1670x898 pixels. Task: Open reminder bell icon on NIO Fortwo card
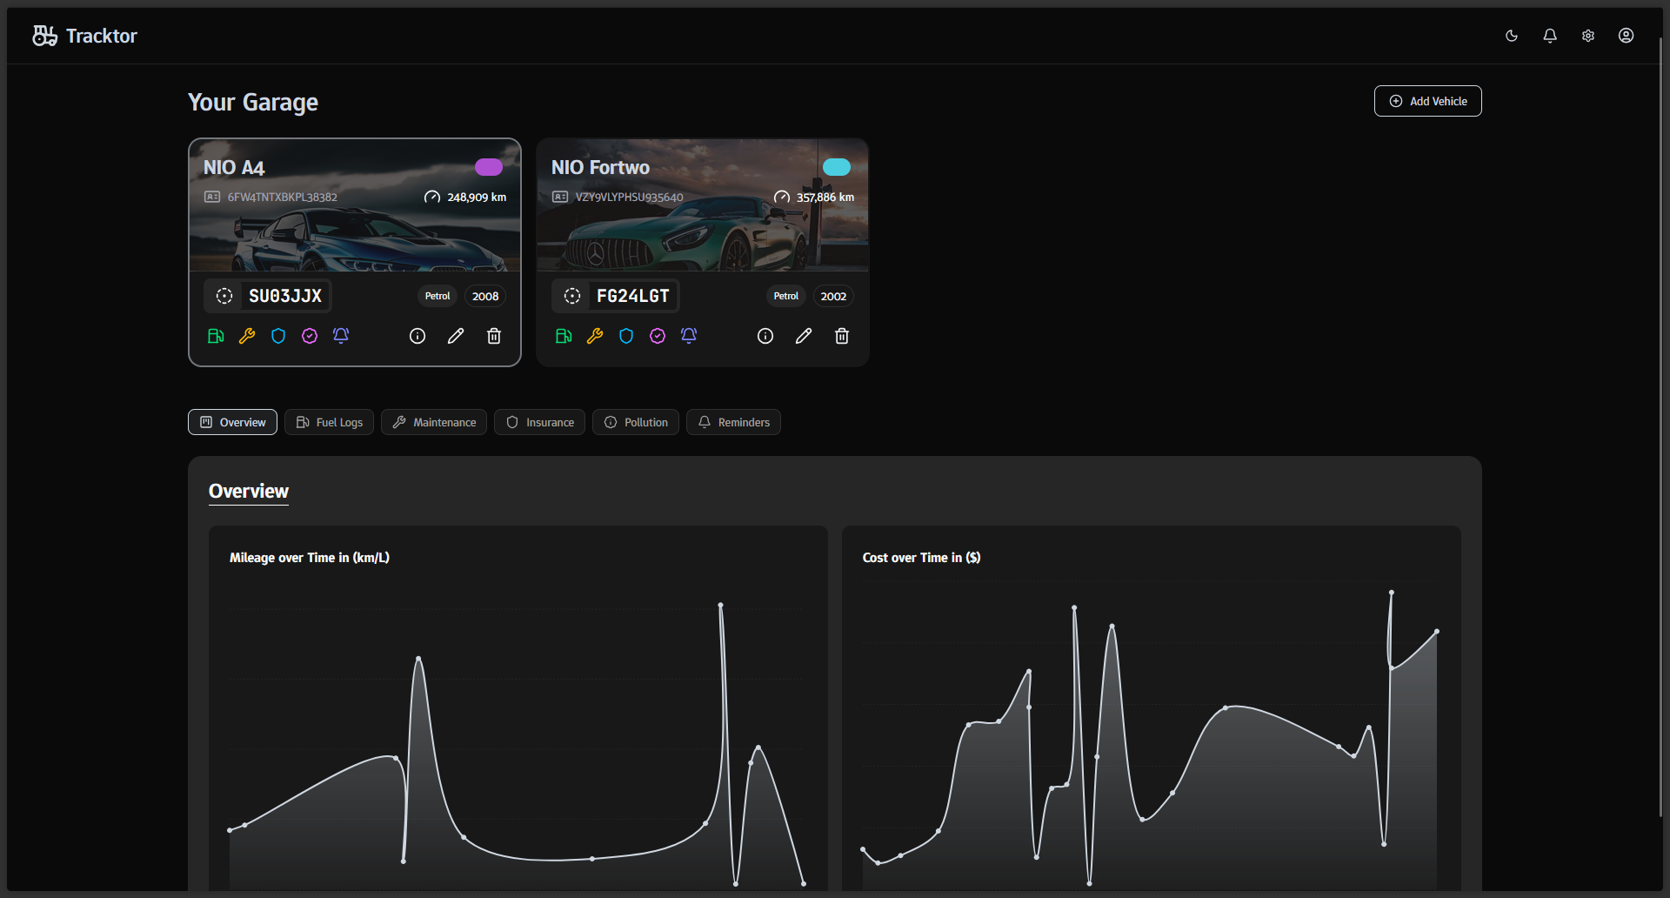coord(689,336)
